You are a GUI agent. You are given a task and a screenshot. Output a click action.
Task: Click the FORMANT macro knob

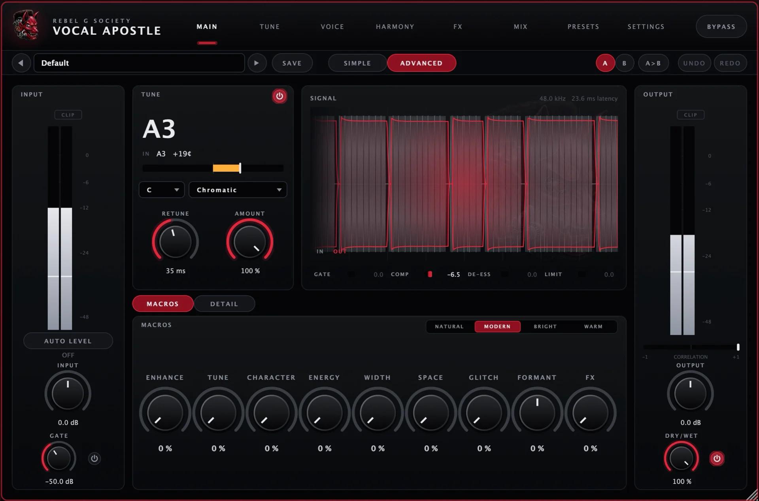click(537, 412)
